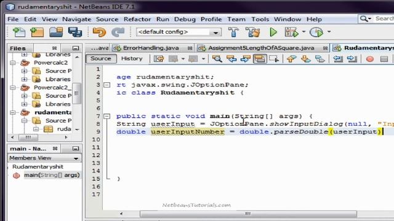Click Next Bookmark icon
This screenshot has height=221, width=394.
point(306,59)
